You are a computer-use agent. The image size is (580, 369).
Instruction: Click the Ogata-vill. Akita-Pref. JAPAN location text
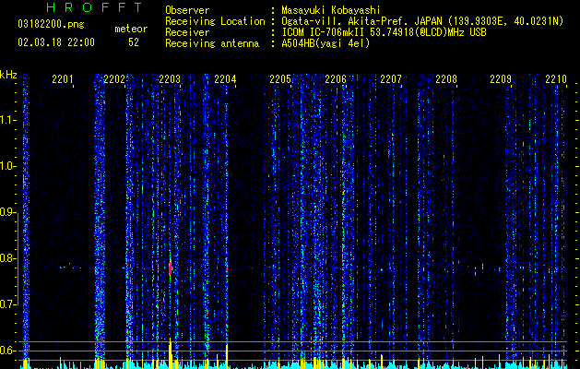[x=361, y=21]
